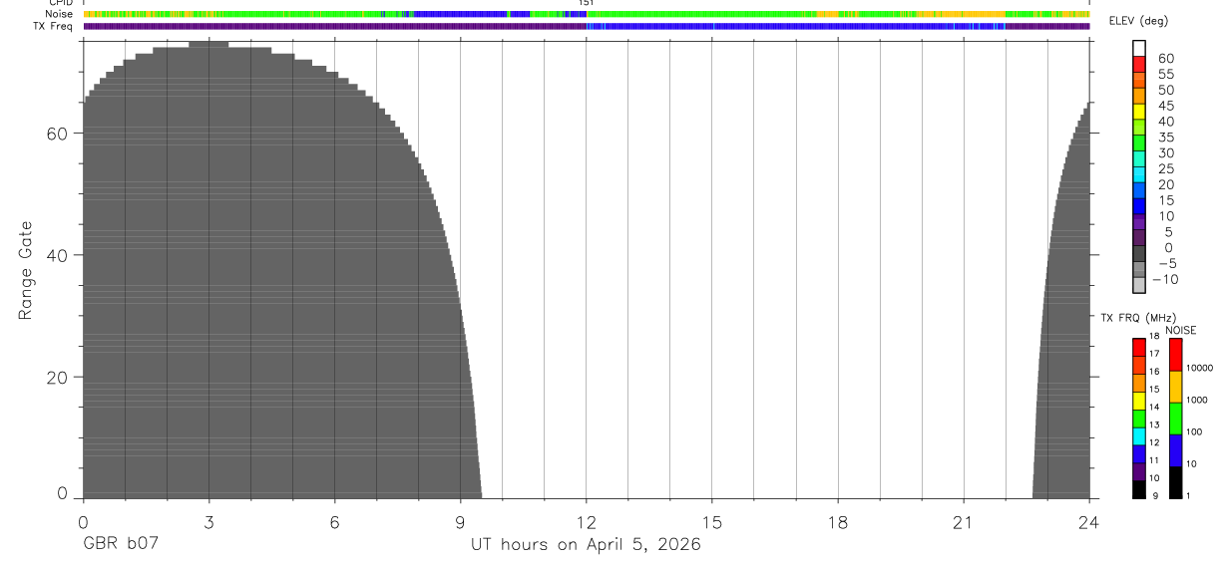Click the 18 label on the TX FRQ scale

click(x=1154, y=337)
